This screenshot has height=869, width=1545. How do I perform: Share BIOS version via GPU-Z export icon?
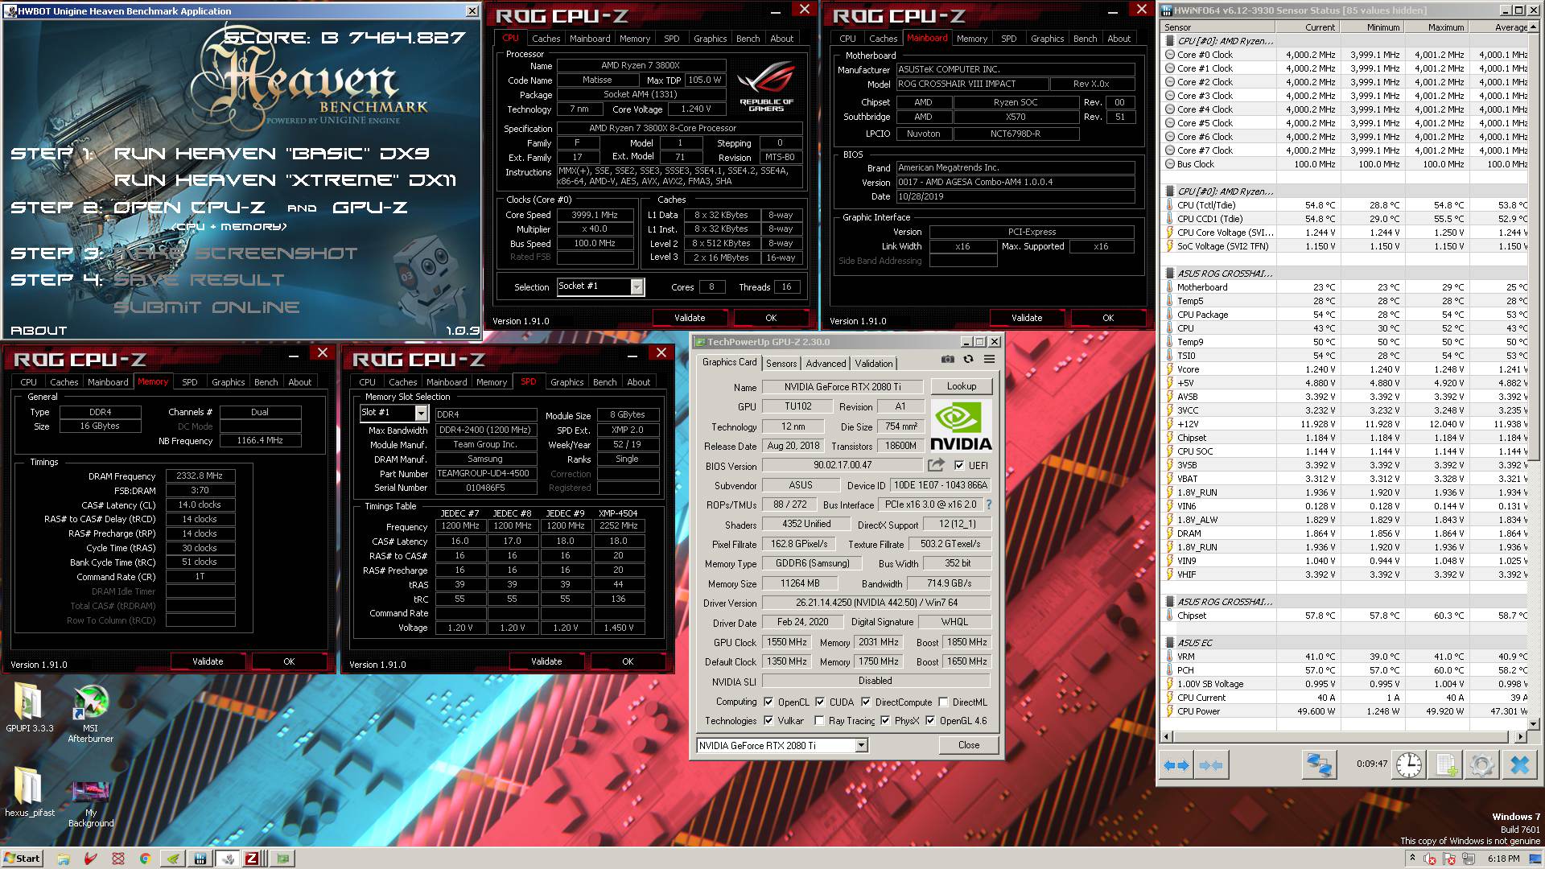click(x=935, y=465)
